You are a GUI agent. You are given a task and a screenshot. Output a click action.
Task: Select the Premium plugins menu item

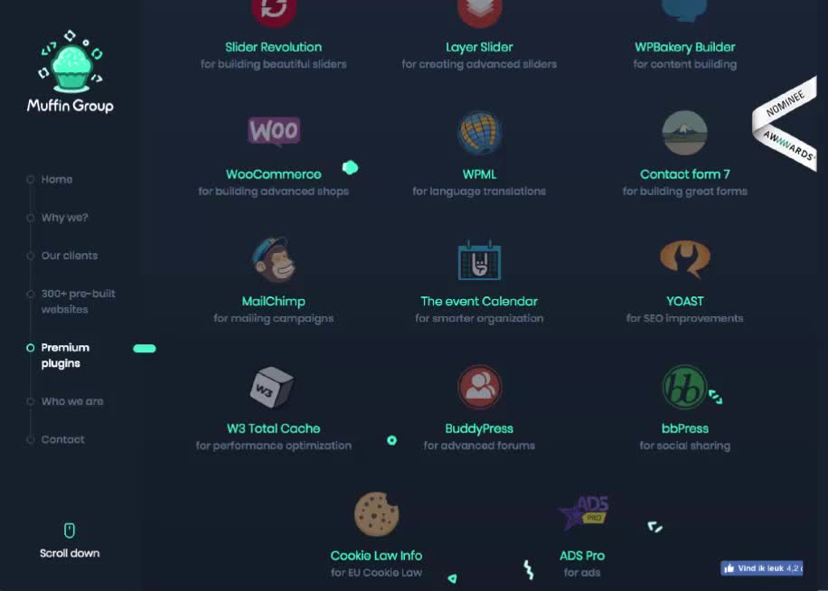click(65, 355)
